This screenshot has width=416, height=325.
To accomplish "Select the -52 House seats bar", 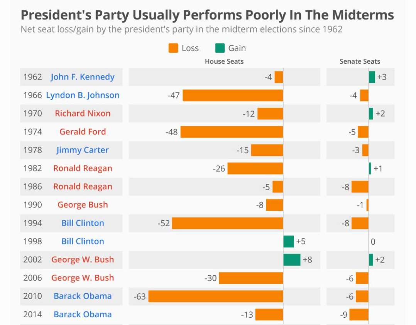I will (227, 223).
